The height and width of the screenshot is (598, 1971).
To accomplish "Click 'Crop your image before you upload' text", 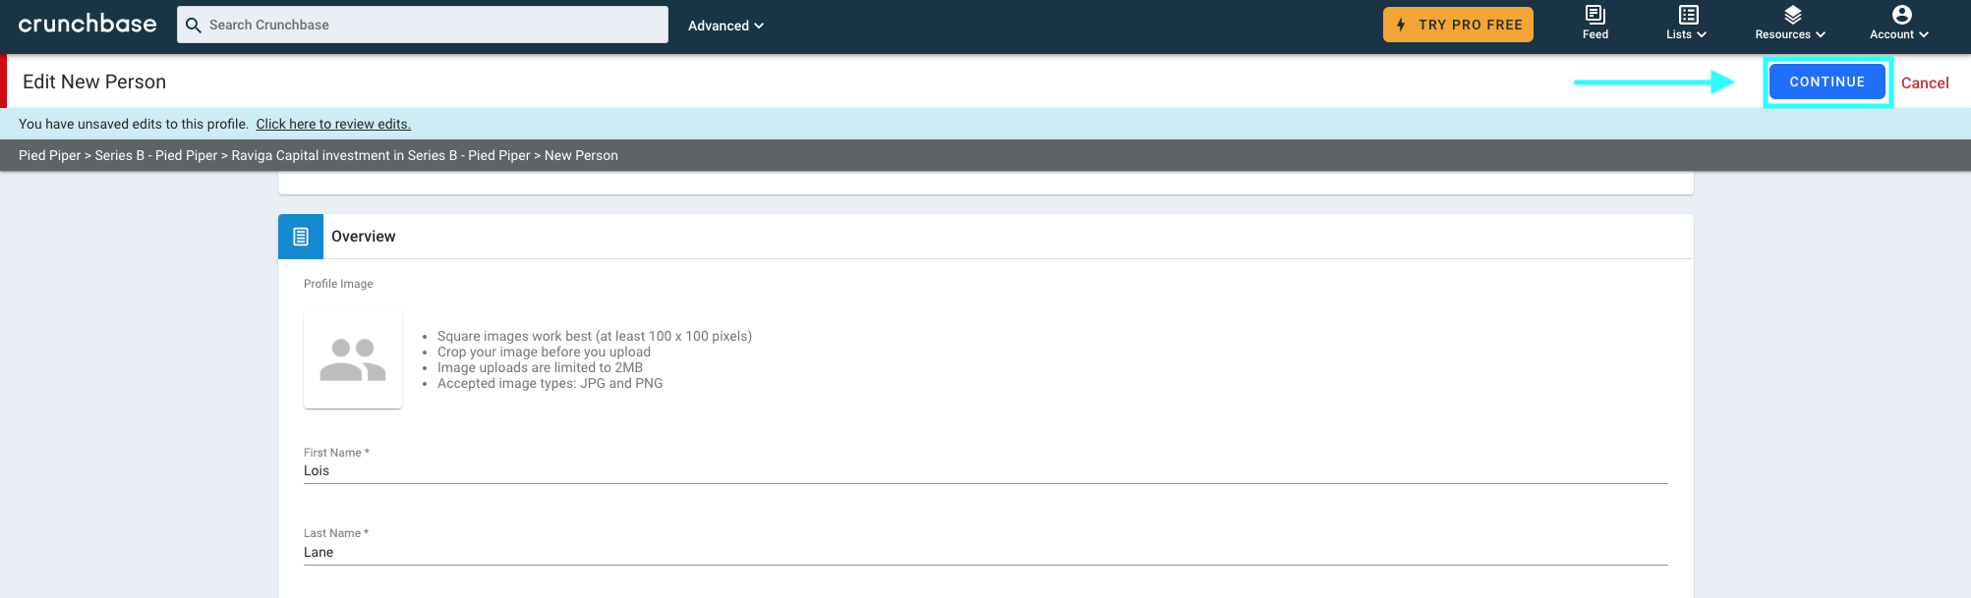I will pos(544,352).
